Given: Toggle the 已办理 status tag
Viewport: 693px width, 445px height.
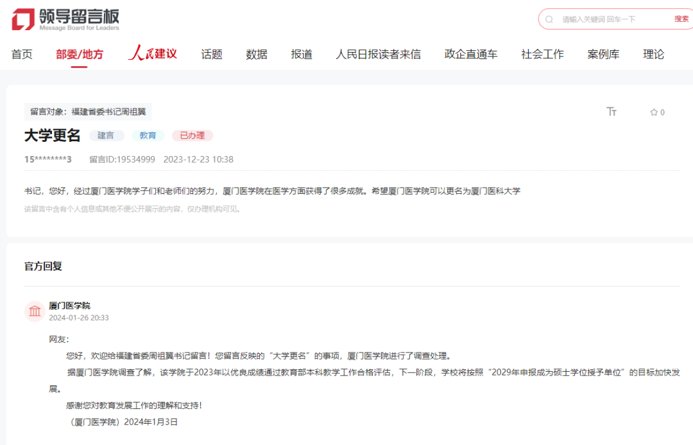Looking at the screenshot, I should [192, 135].
